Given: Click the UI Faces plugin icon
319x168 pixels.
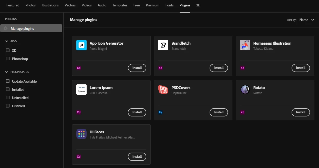Looking at the screenshot, I should tap(81, 134).
